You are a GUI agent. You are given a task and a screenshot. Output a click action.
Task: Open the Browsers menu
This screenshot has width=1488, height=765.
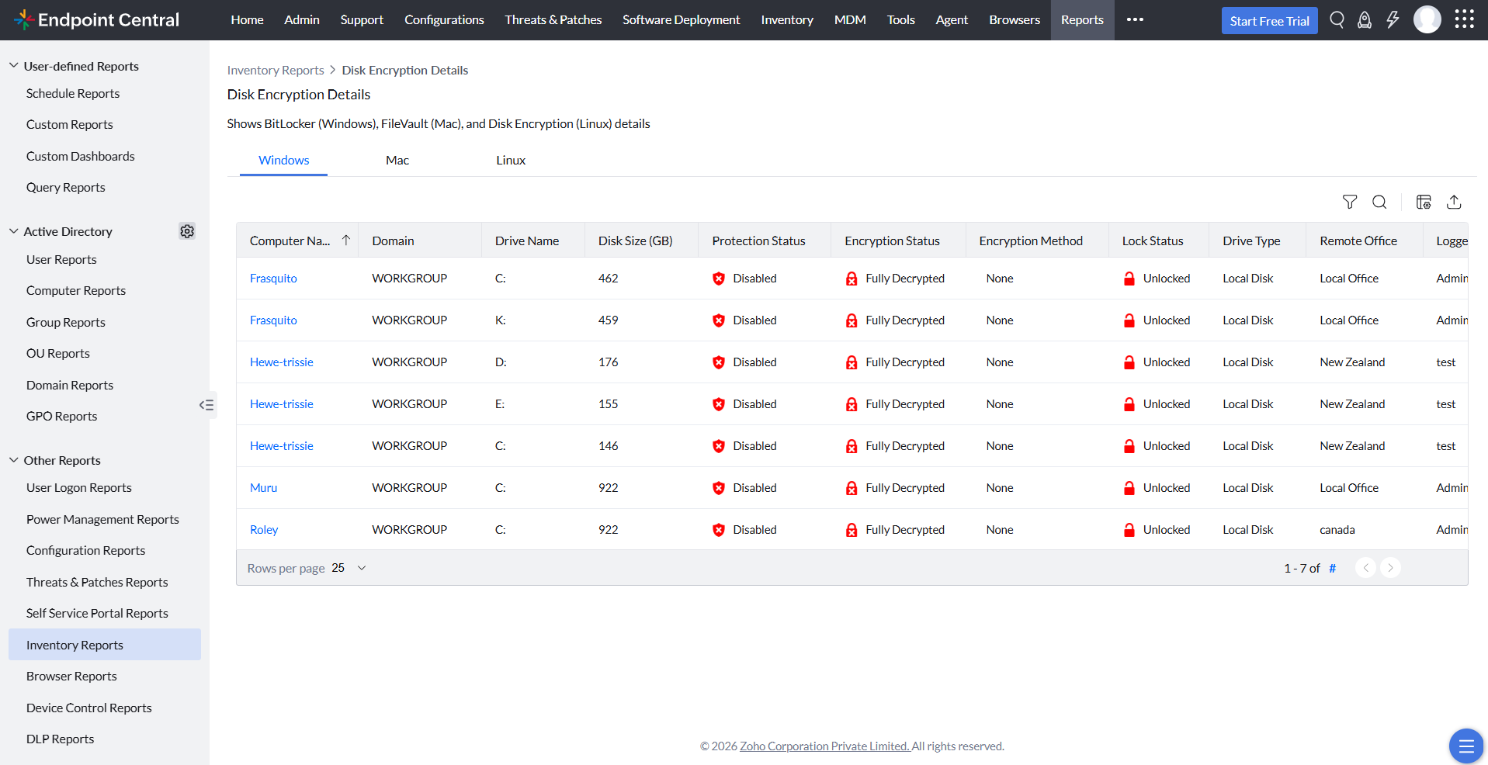click(x=1015, y=19)
